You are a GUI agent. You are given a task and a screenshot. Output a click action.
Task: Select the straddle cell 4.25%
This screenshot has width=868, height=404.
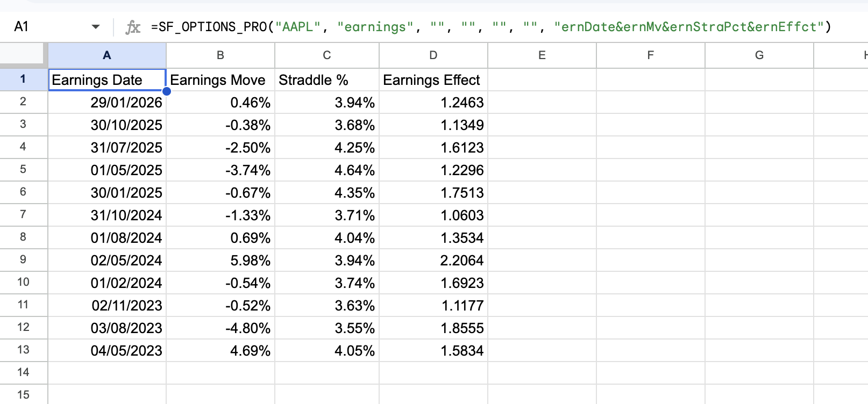327,147
